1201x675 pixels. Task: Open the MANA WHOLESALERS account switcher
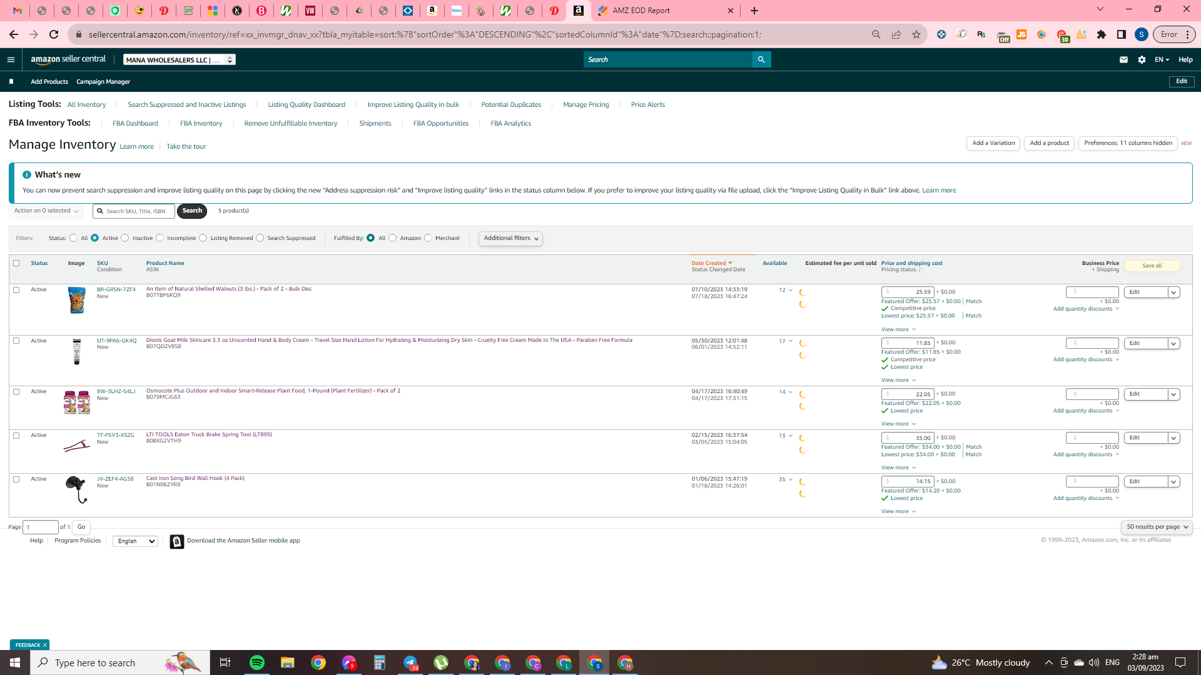[180, 60]
